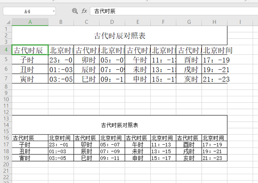
Task: Select row 16 header
Action: click(x=6, y=138)
